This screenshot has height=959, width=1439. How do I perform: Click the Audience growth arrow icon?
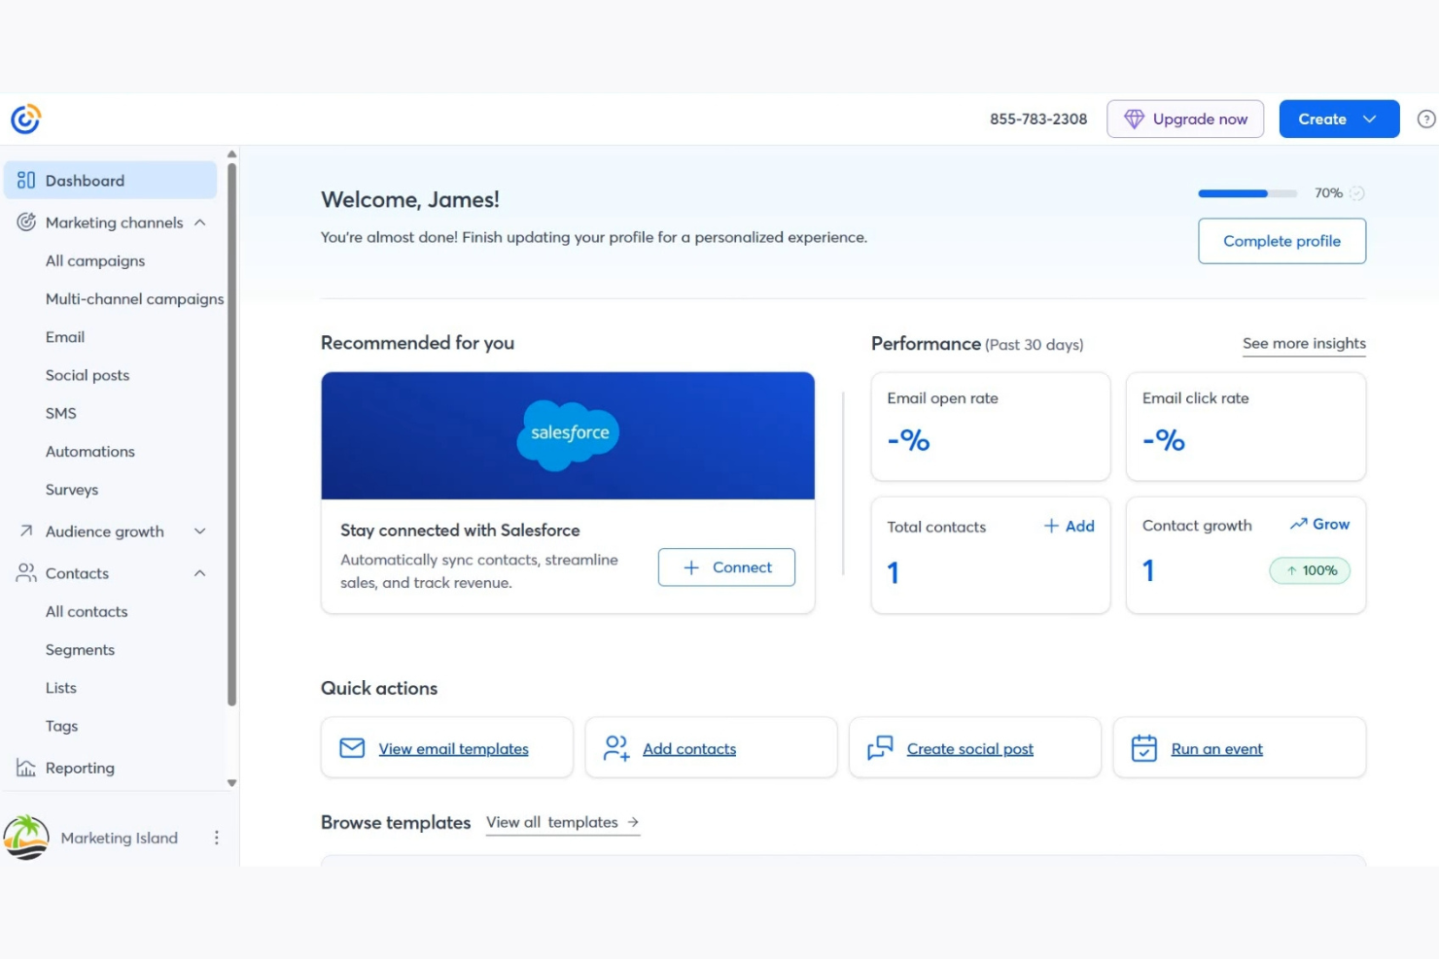[x=26, y=531]
